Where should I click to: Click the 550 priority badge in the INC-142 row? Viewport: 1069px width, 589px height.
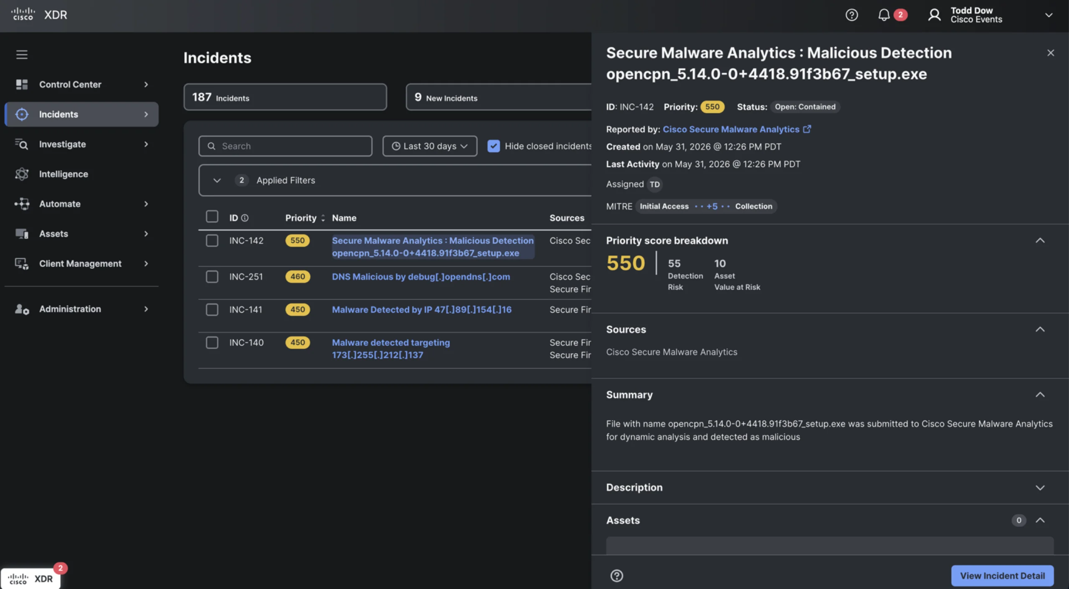[x=297, y=240]
